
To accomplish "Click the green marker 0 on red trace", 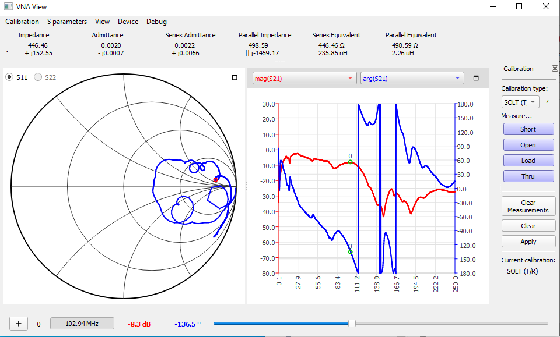I will tap(351, 162).
